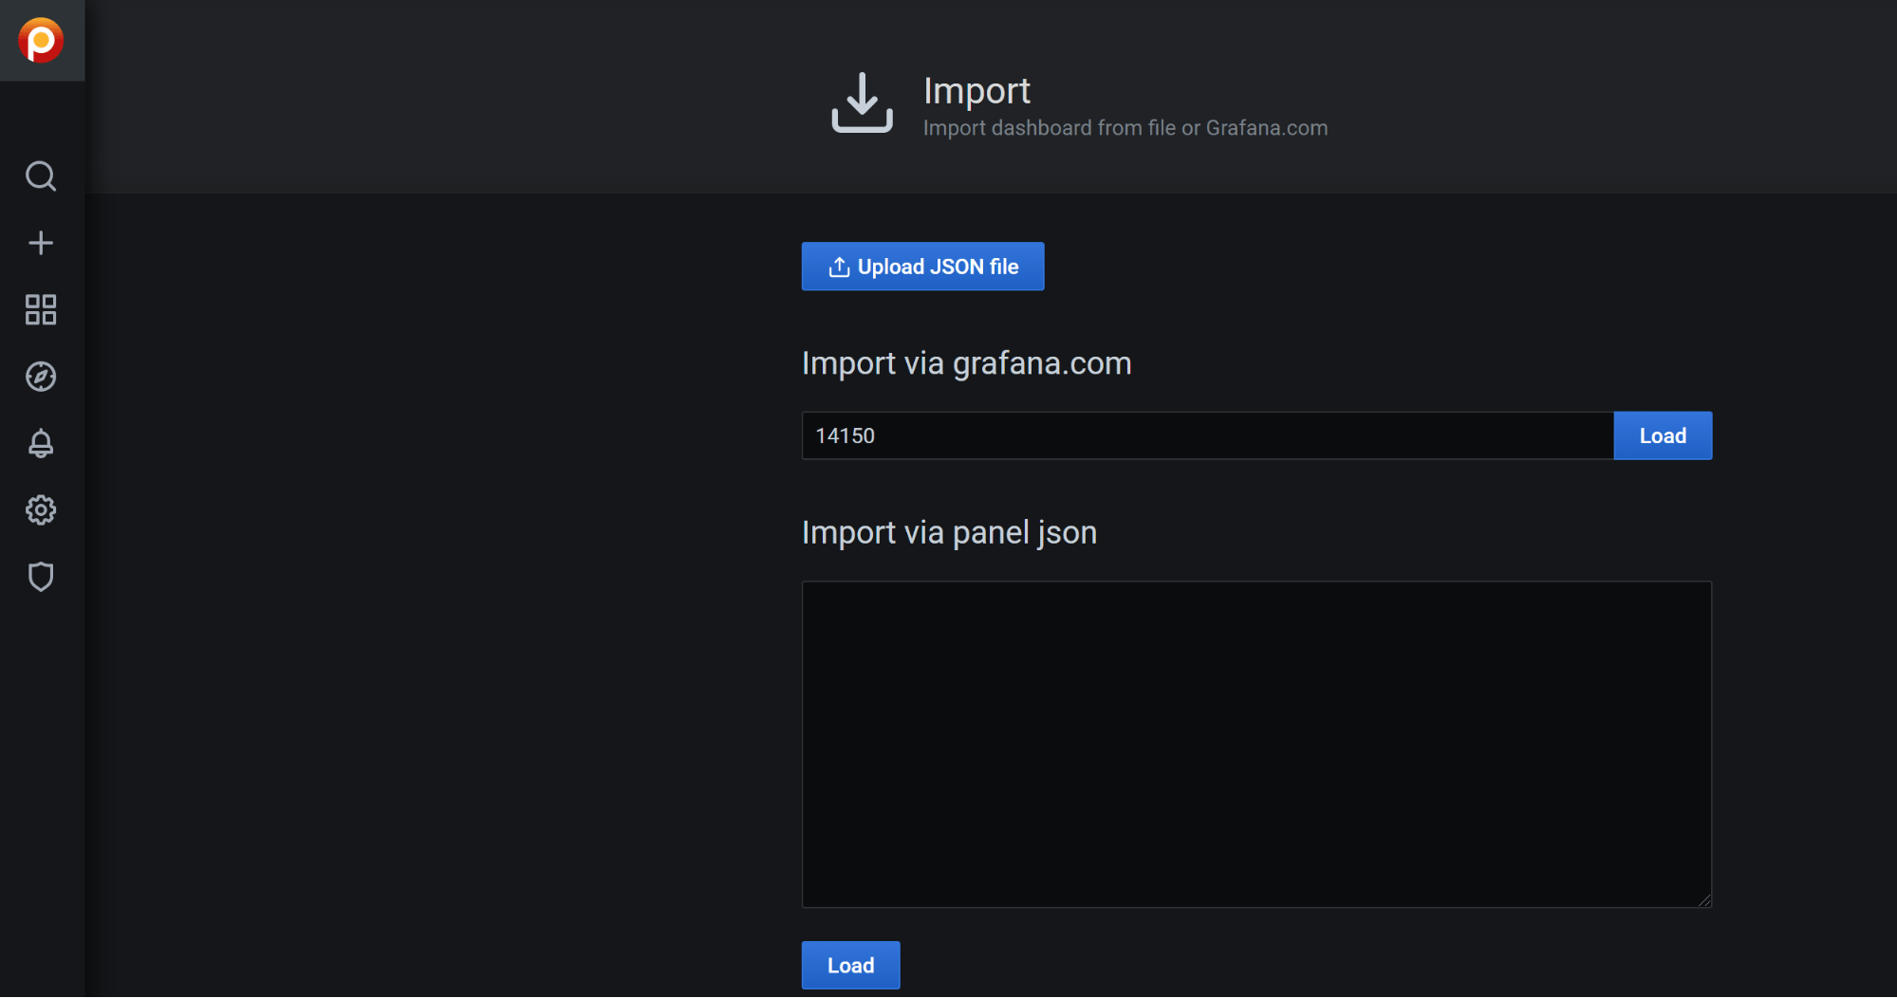This screenshot has height=998, width=1897.
Task: Click the Import page title text
Action: pyautogui.click(x=976, y=91)
